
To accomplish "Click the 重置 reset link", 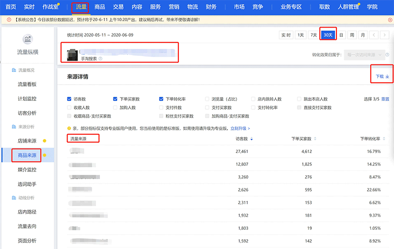I will click(x=385, y=99).
